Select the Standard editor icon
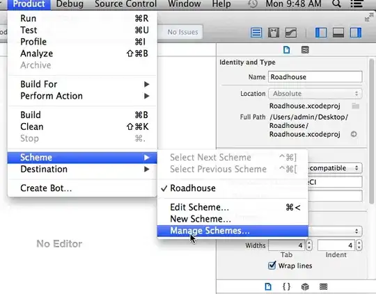 click(256, 33)
